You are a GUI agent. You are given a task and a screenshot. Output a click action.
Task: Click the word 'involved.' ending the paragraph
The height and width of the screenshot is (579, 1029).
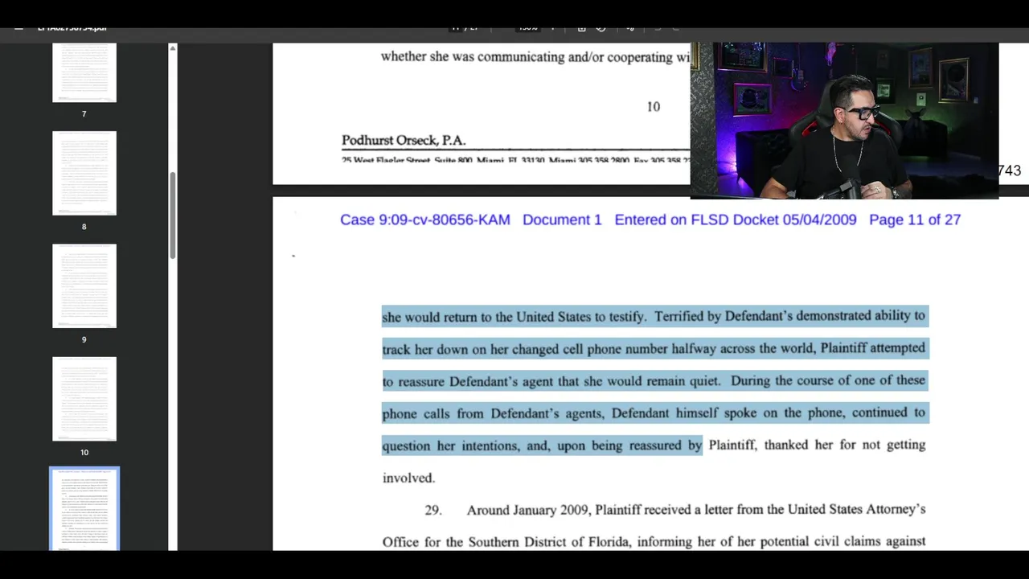click(x=408, y=478)
